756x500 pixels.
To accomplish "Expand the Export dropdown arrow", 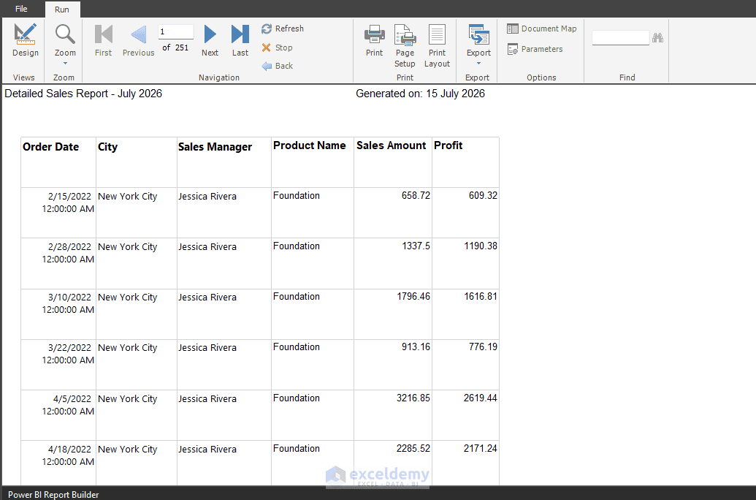I will pos(478,63).
